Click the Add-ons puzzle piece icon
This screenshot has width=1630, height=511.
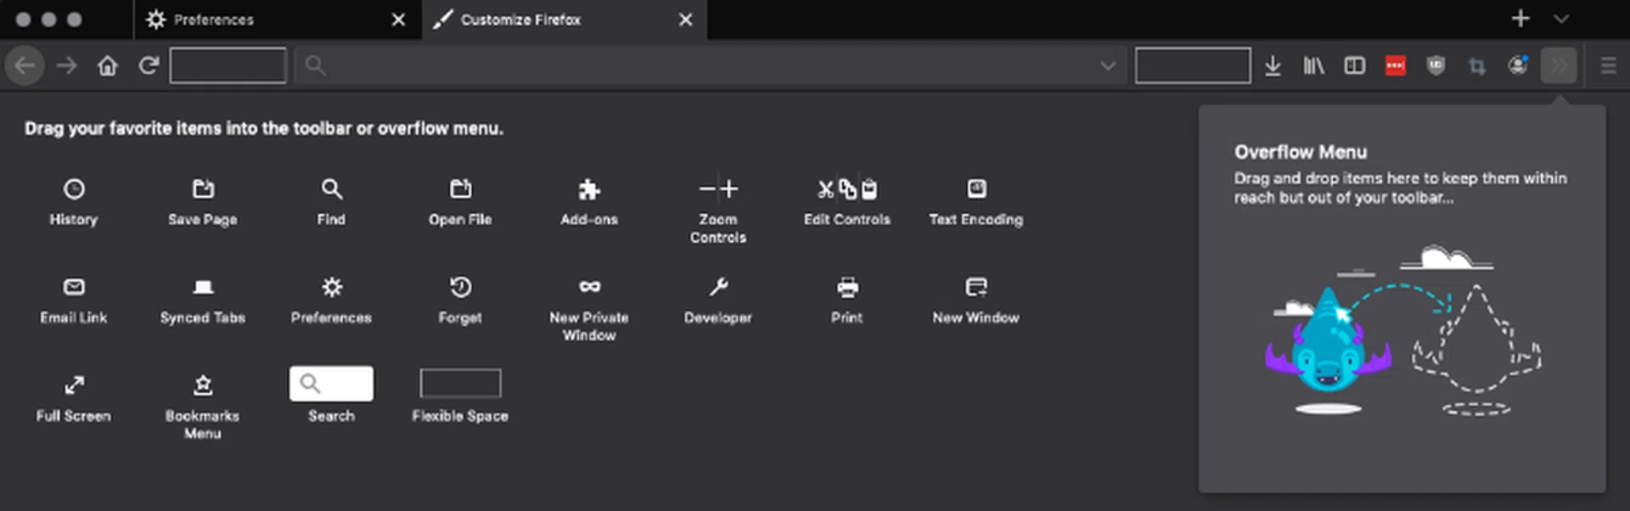[x=589, y=189]
